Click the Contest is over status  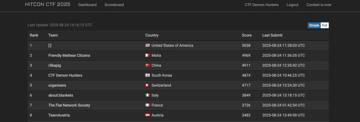tap(319, 5)
